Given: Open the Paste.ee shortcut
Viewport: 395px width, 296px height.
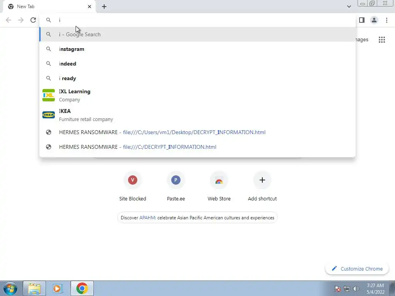Looking at the screenshot, I should [176, 187].
